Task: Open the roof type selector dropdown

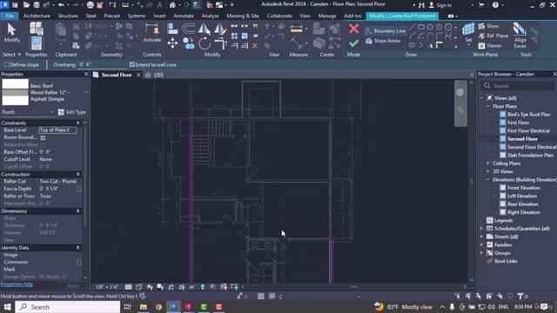Action: [86, 92]
